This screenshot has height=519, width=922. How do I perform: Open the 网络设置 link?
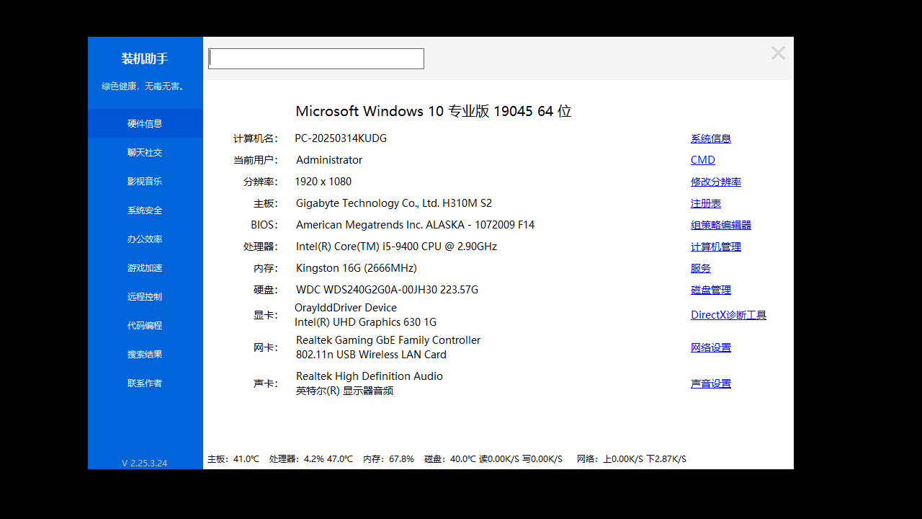click(711, 347)
